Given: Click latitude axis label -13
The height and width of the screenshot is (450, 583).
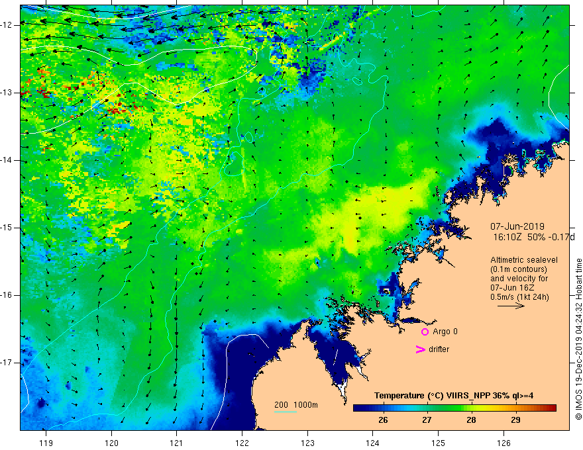Looking at the screenshot, I should (7, 93).
